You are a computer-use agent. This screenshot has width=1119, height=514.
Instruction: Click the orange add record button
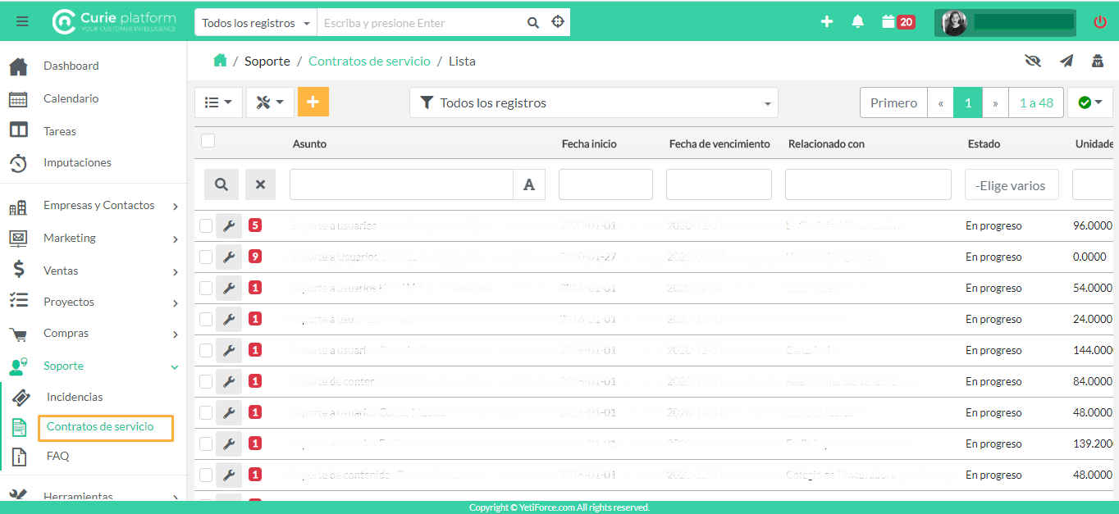click(313, 102)
